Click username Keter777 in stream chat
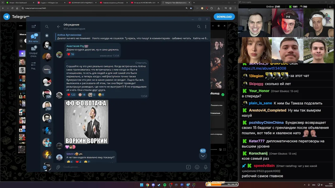This screenshot has width=335, height=188. coord(257,141)
